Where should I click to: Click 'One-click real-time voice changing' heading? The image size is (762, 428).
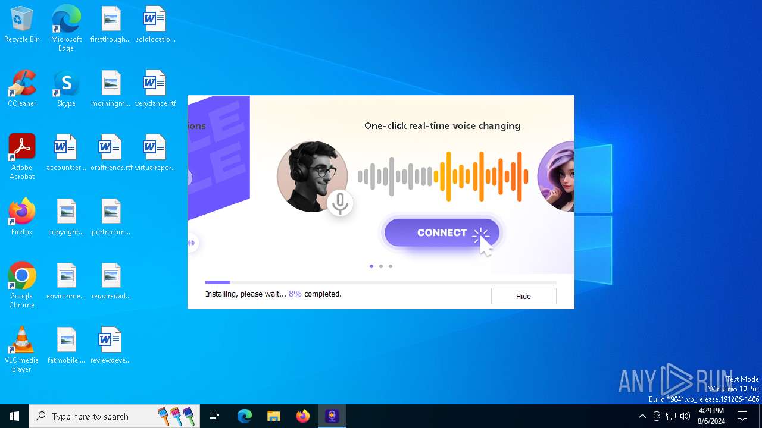click(442, 126)
